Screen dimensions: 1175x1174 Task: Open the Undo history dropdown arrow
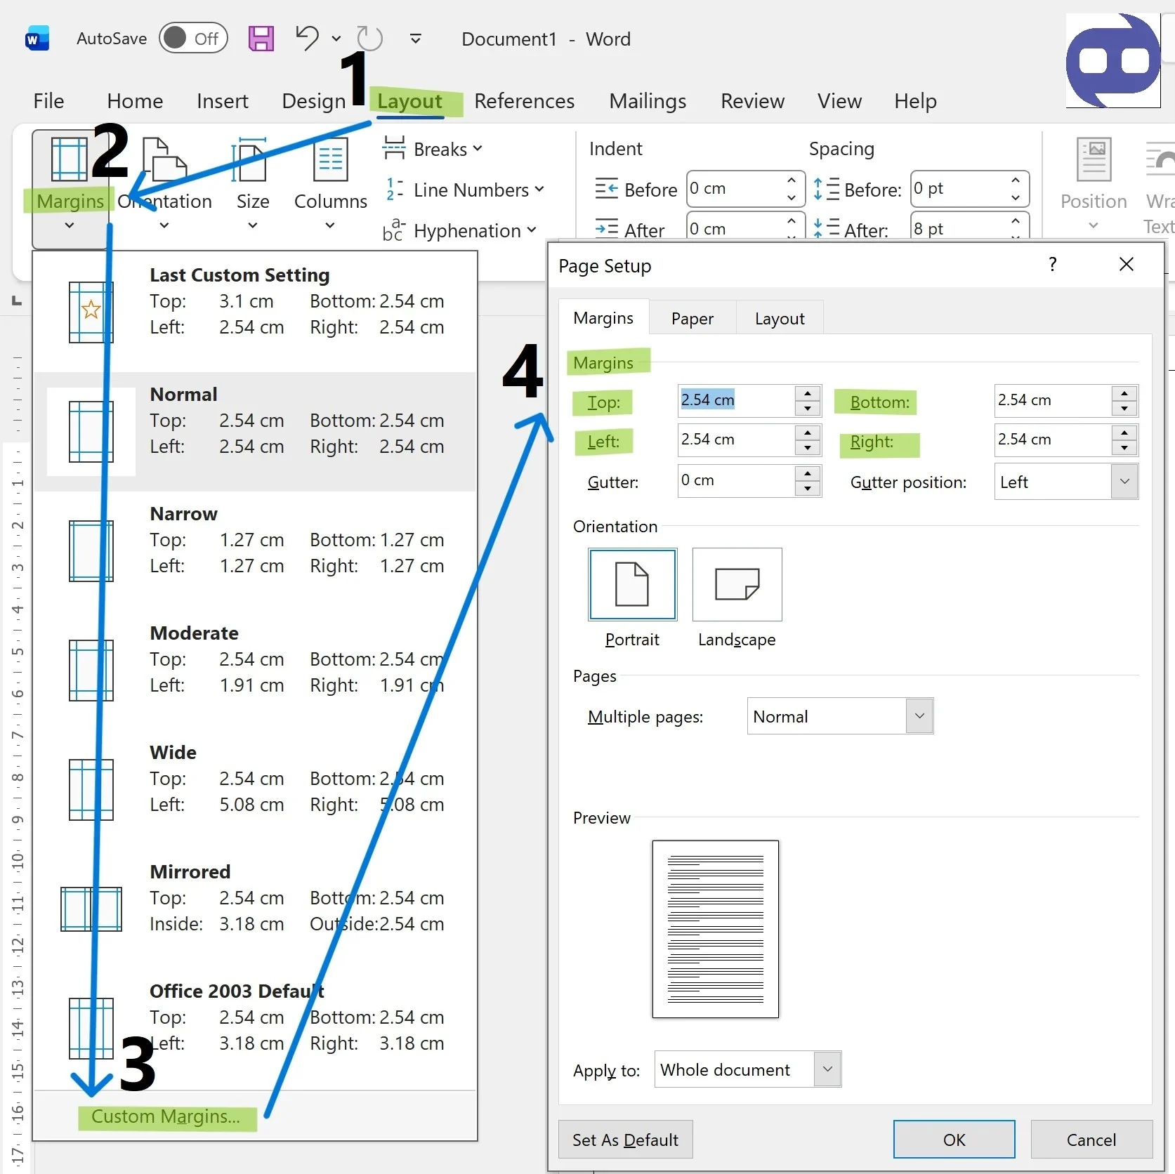point(336,39)
